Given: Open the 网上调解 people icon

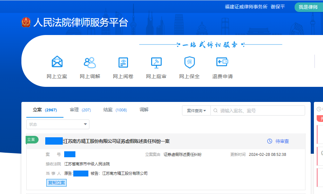Looking at the screenshot, I should pyautogui.click(x=90, y=63).
